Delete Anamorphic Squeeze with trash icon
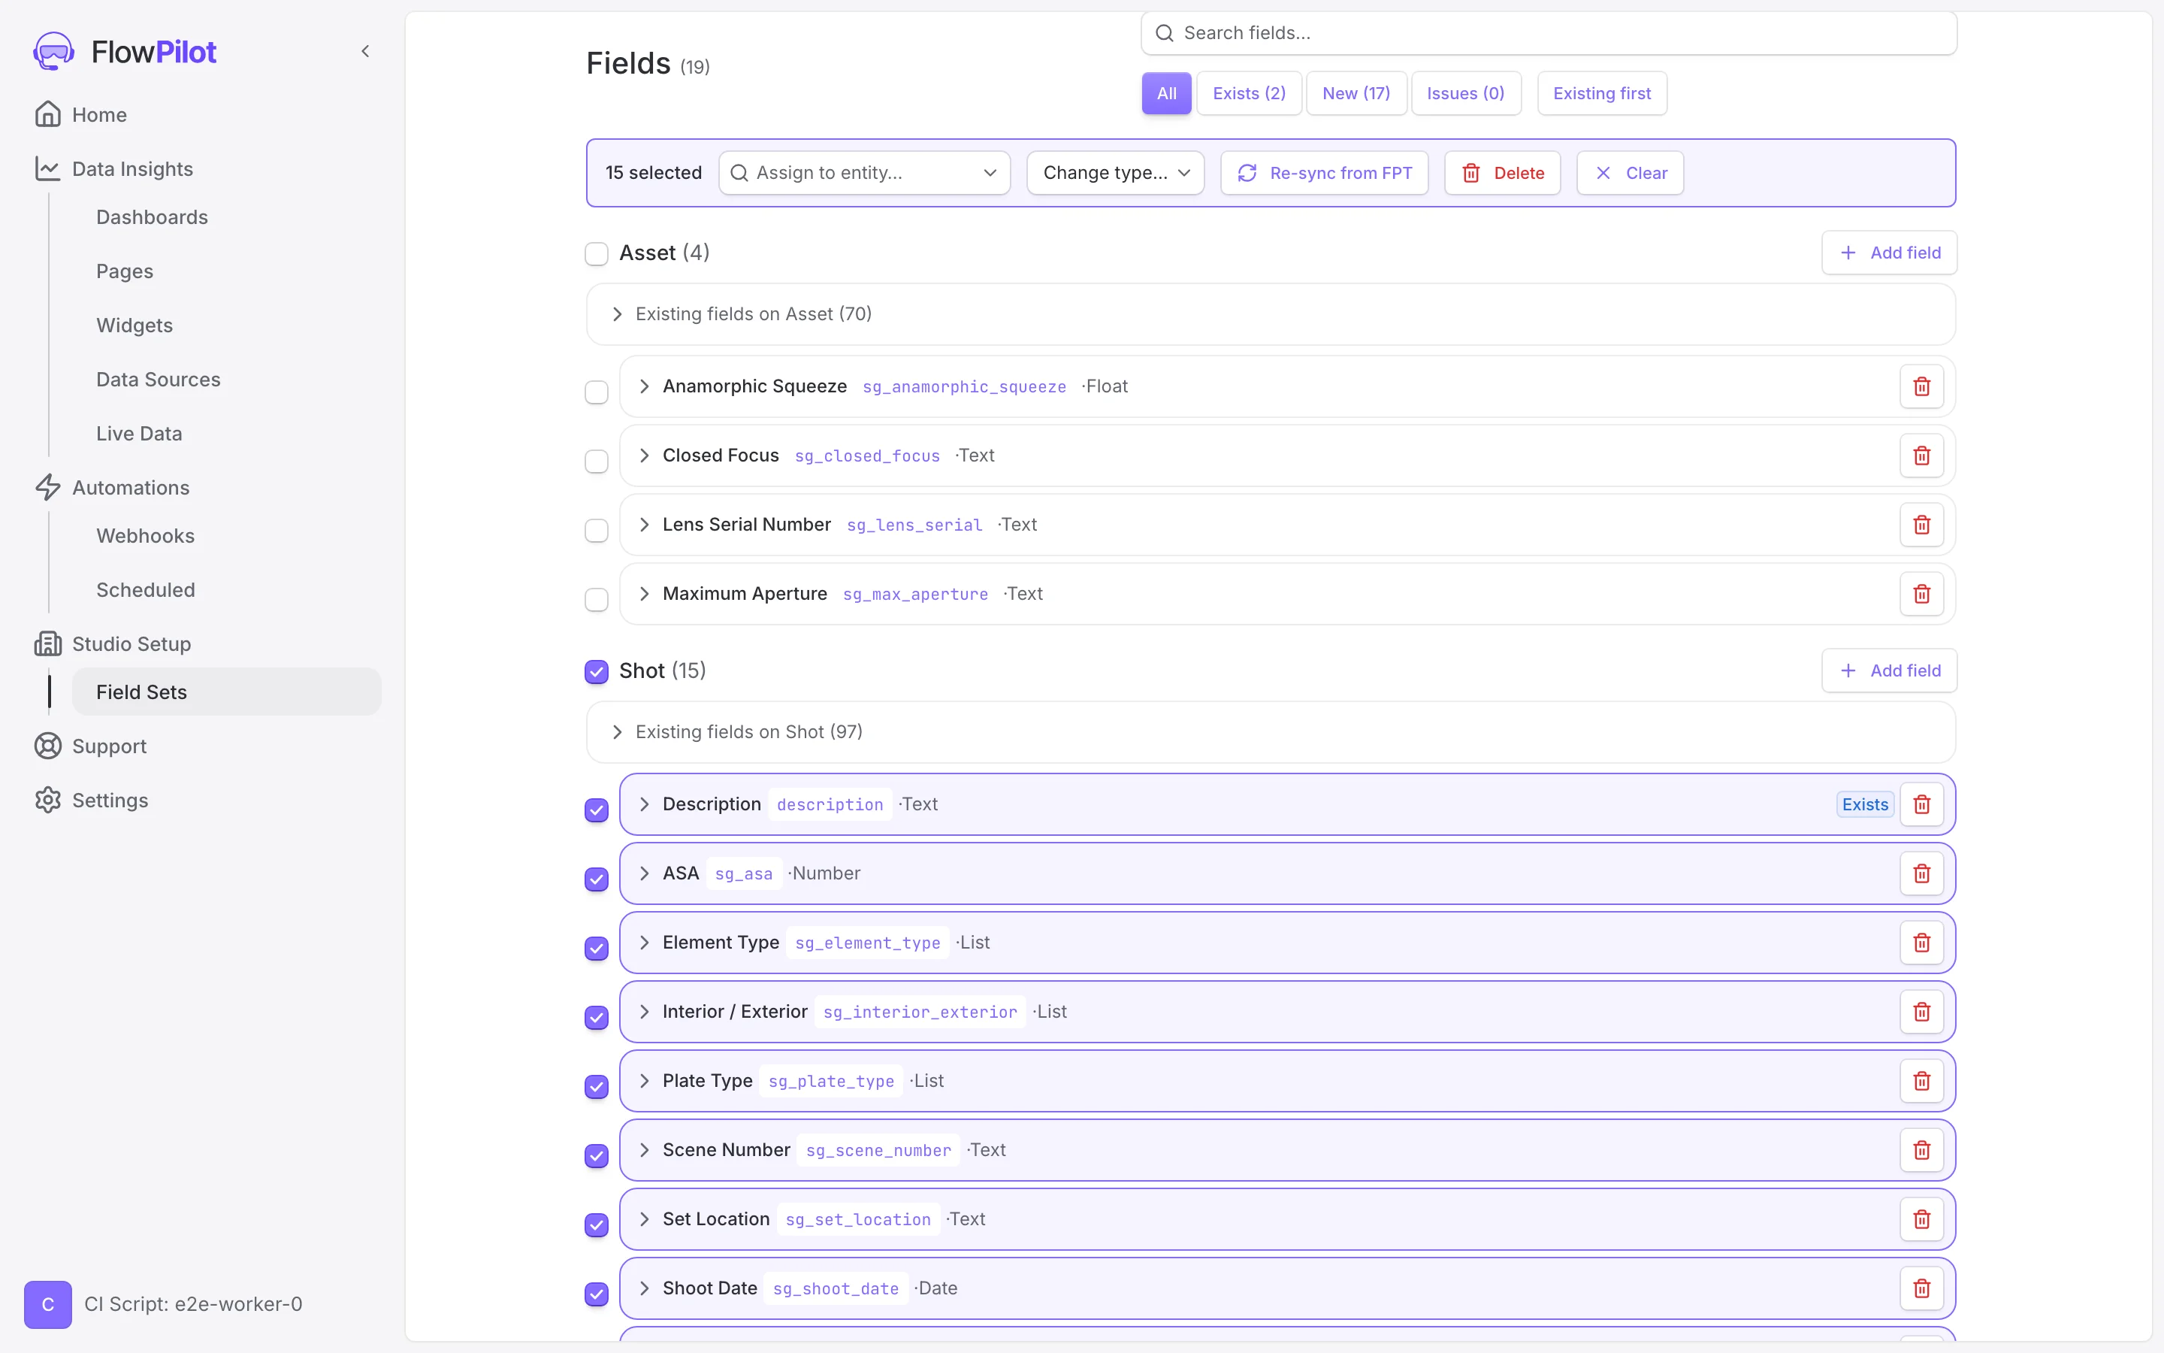Image resolution: width=2164 pixels, height=1353 pixels. pos(1921,386)
